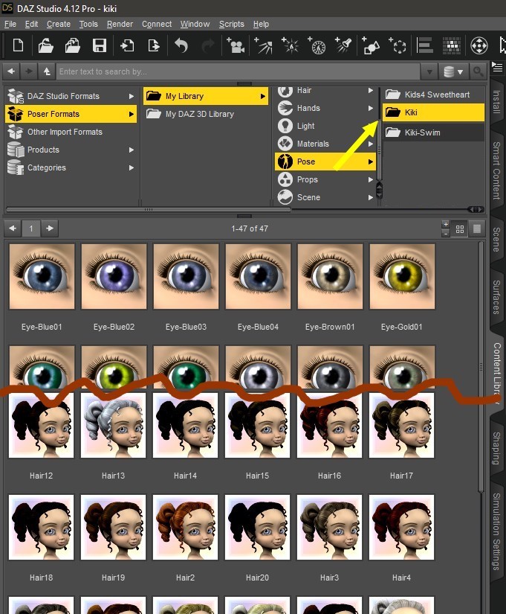Increase thumbnail size with the plus button
This screenshot has width=506, height=614.
[445, 225]
